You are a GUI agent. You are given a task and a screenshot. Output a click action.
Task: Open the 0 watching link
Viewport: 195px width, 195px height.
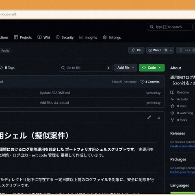[x=185, y=113]
